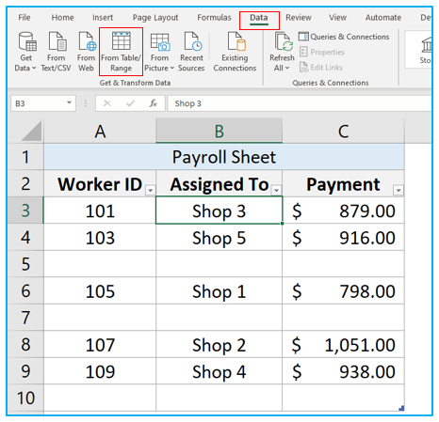439x422 pixels.
Task: Click the Select All corner triangle
Action: (31, 132)
